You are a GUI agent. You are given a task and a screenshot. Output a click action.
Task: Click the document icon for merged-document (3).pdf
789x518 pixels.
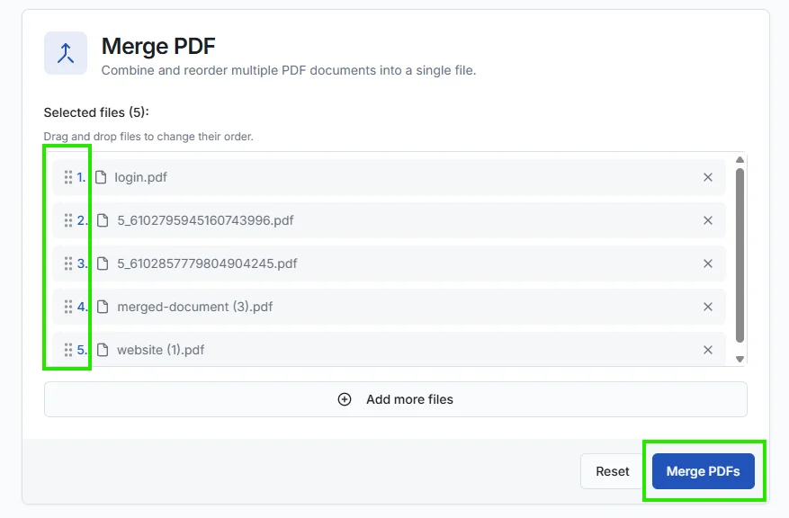[x=102, y=307]
